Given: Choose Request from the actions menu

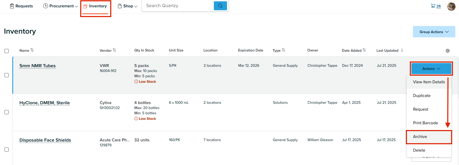Looking at the screenshot, I should pyautogui.click(x=429, y=109).
